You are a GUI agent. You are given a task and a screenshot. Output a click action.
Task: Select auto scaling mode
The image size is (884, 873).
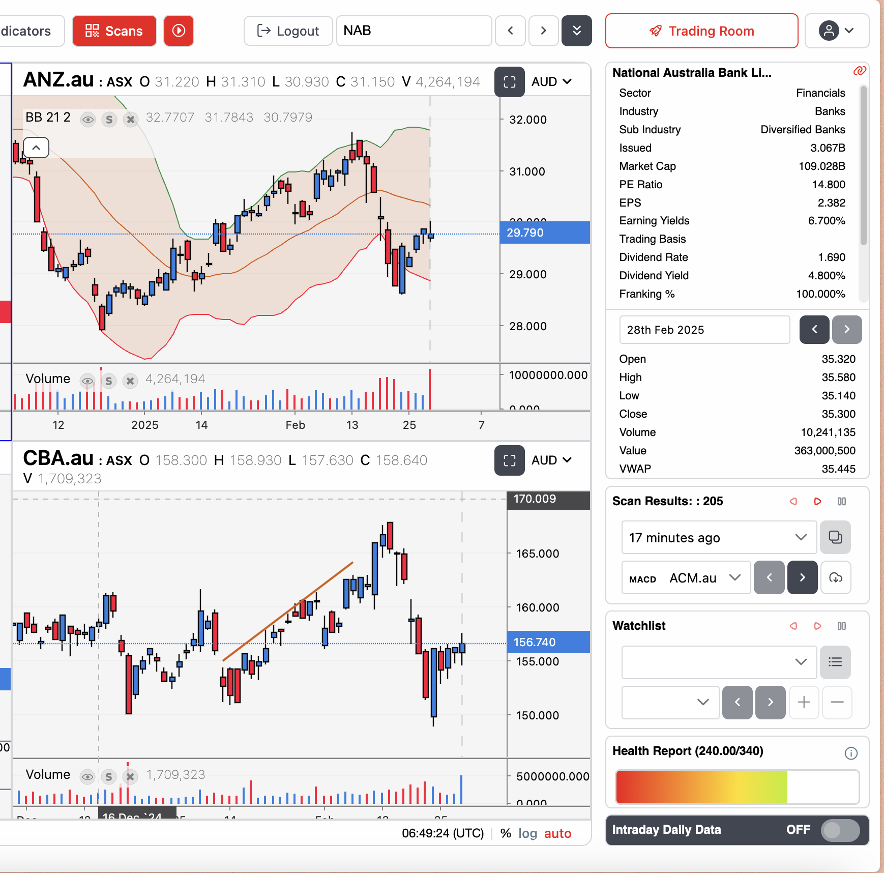pyautogui.click(x=557, y=833)
